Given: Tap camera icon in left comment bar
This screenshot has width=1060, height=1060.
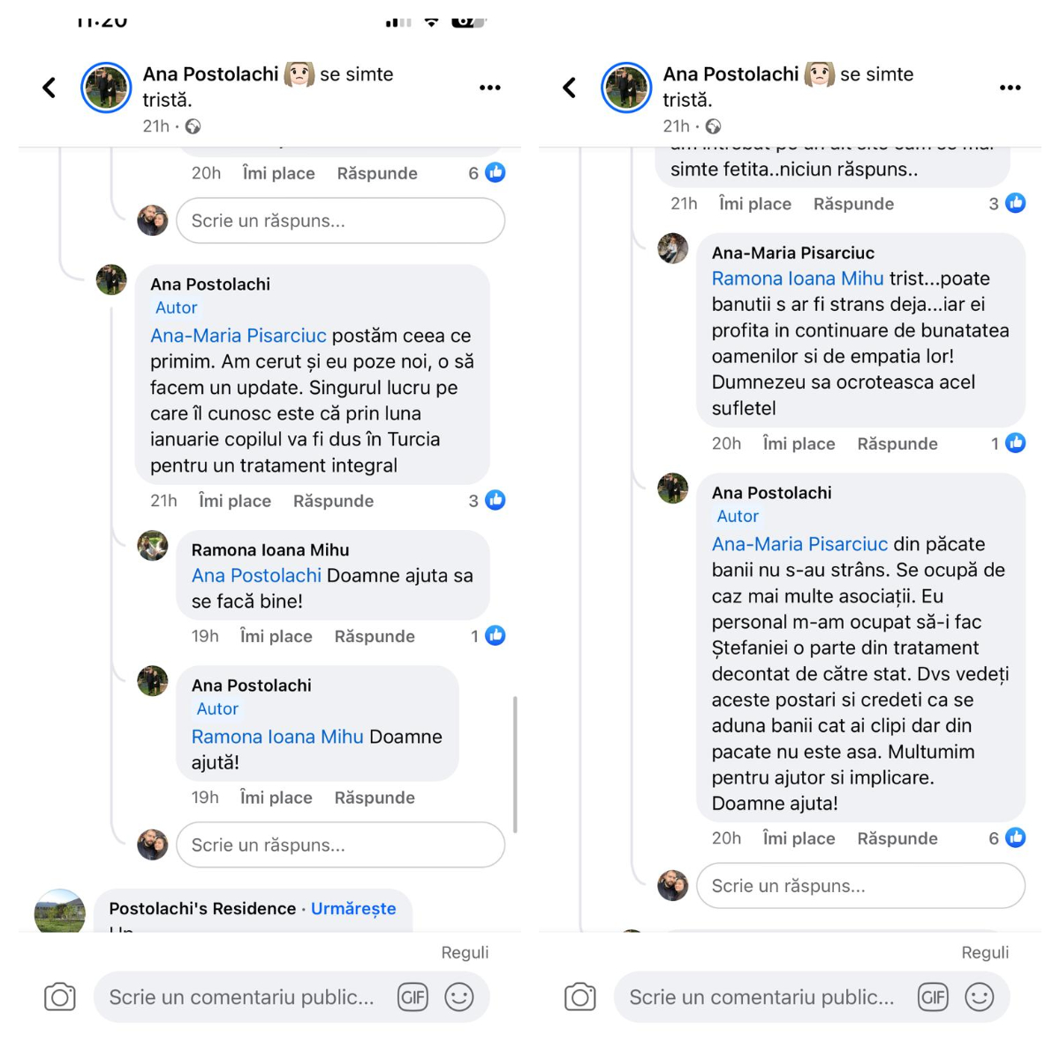Looking at the screenshot, I should coord(60,997).
